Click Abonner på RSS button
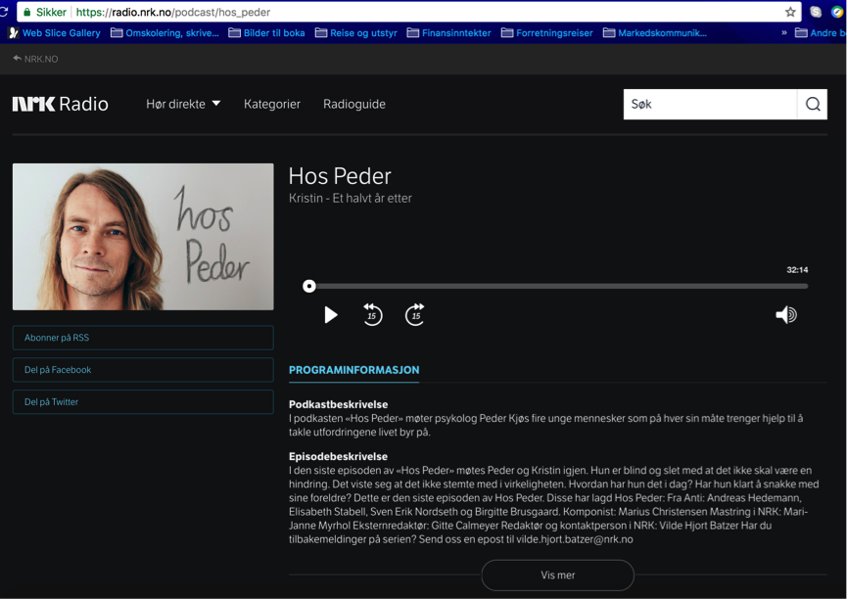This screenshot has height=599, width=847. click(143, 338)
